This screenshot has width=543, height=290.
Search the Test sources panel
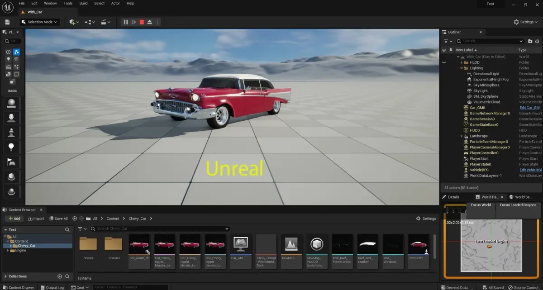(67, 229)
